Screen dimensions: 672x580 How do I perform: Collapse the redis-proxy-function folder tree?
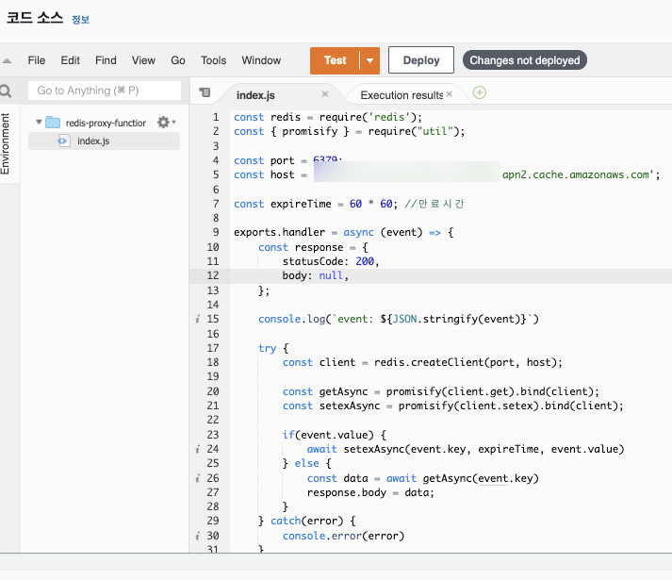tap(39, 123)
